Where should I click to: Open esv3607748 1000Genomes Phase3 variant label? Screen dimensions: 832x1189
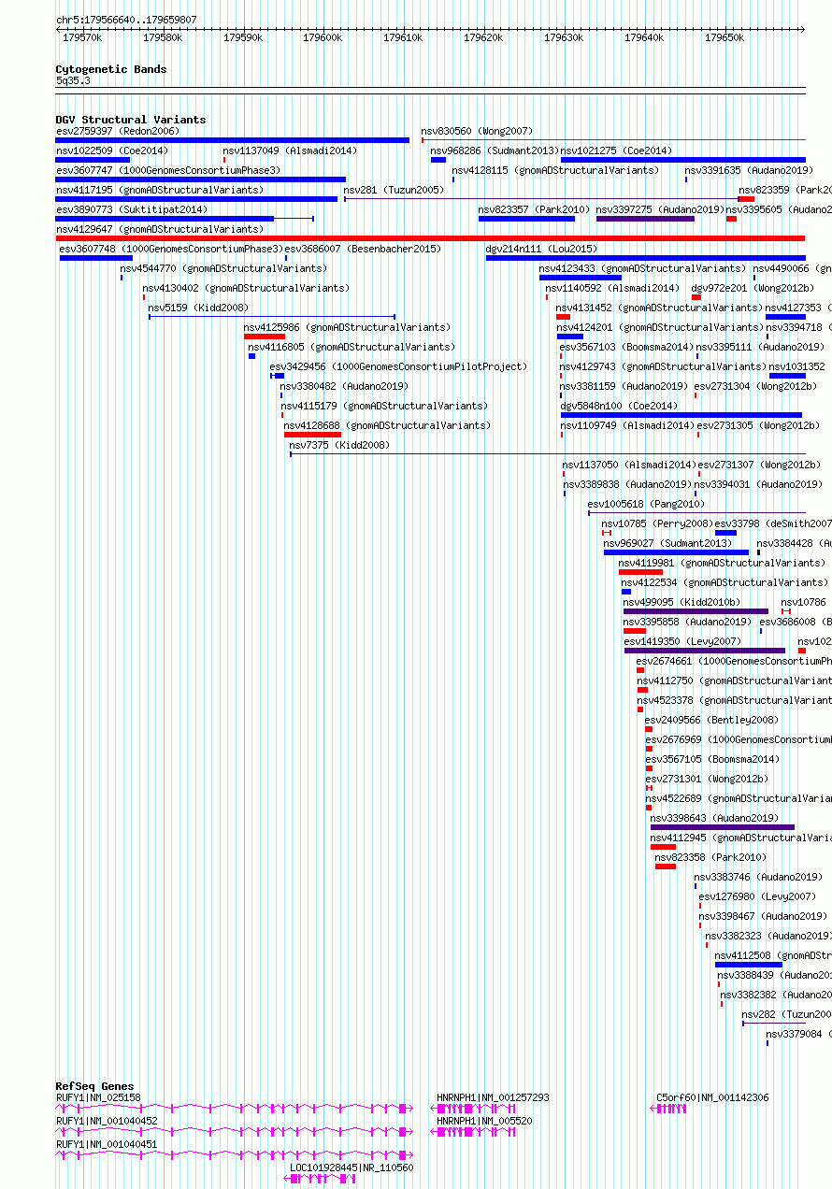coord(171,249)
